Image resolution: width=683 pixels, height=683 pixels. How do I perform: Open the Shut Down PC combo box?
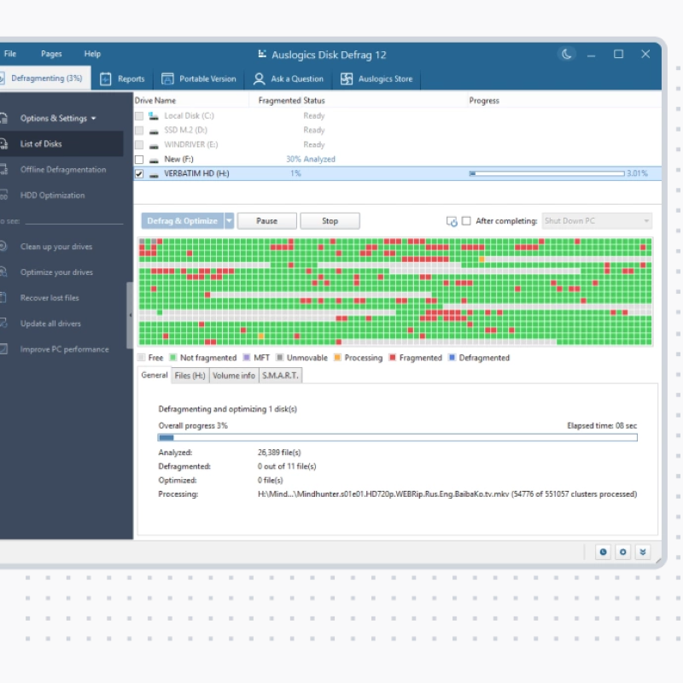click(597, 221)
